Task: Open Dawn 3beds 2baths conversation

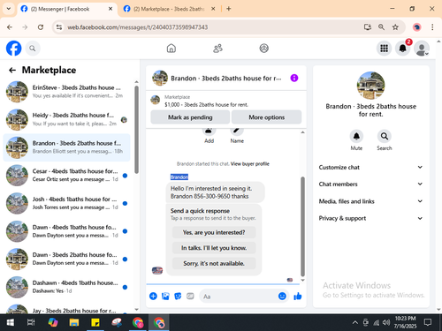Action: (x=66, y=259)
